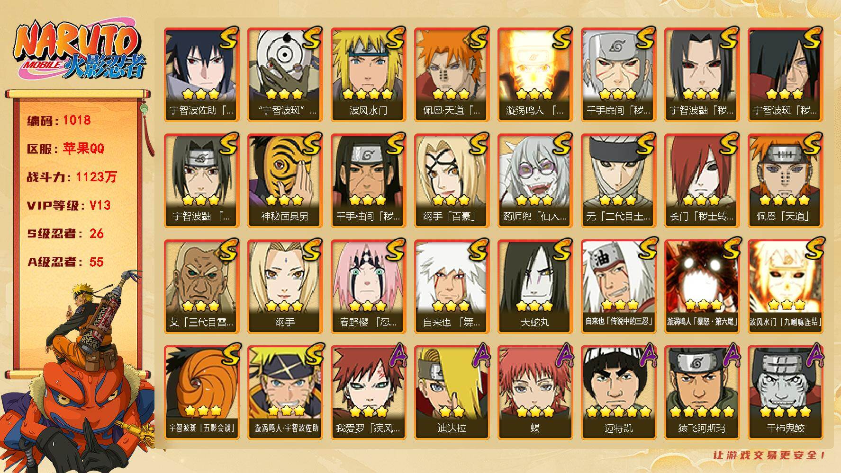
Task: Select the 漩涡鸣人·宇智波佐助 card
Action: (285, 393)
